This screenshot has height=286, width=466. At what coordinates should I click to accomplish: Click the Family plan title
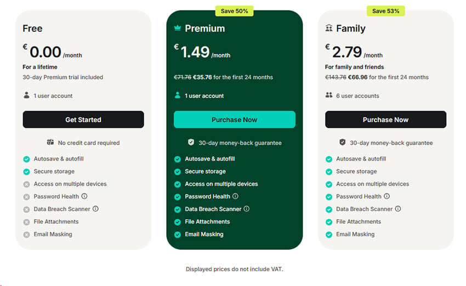[x=351, y=28]
